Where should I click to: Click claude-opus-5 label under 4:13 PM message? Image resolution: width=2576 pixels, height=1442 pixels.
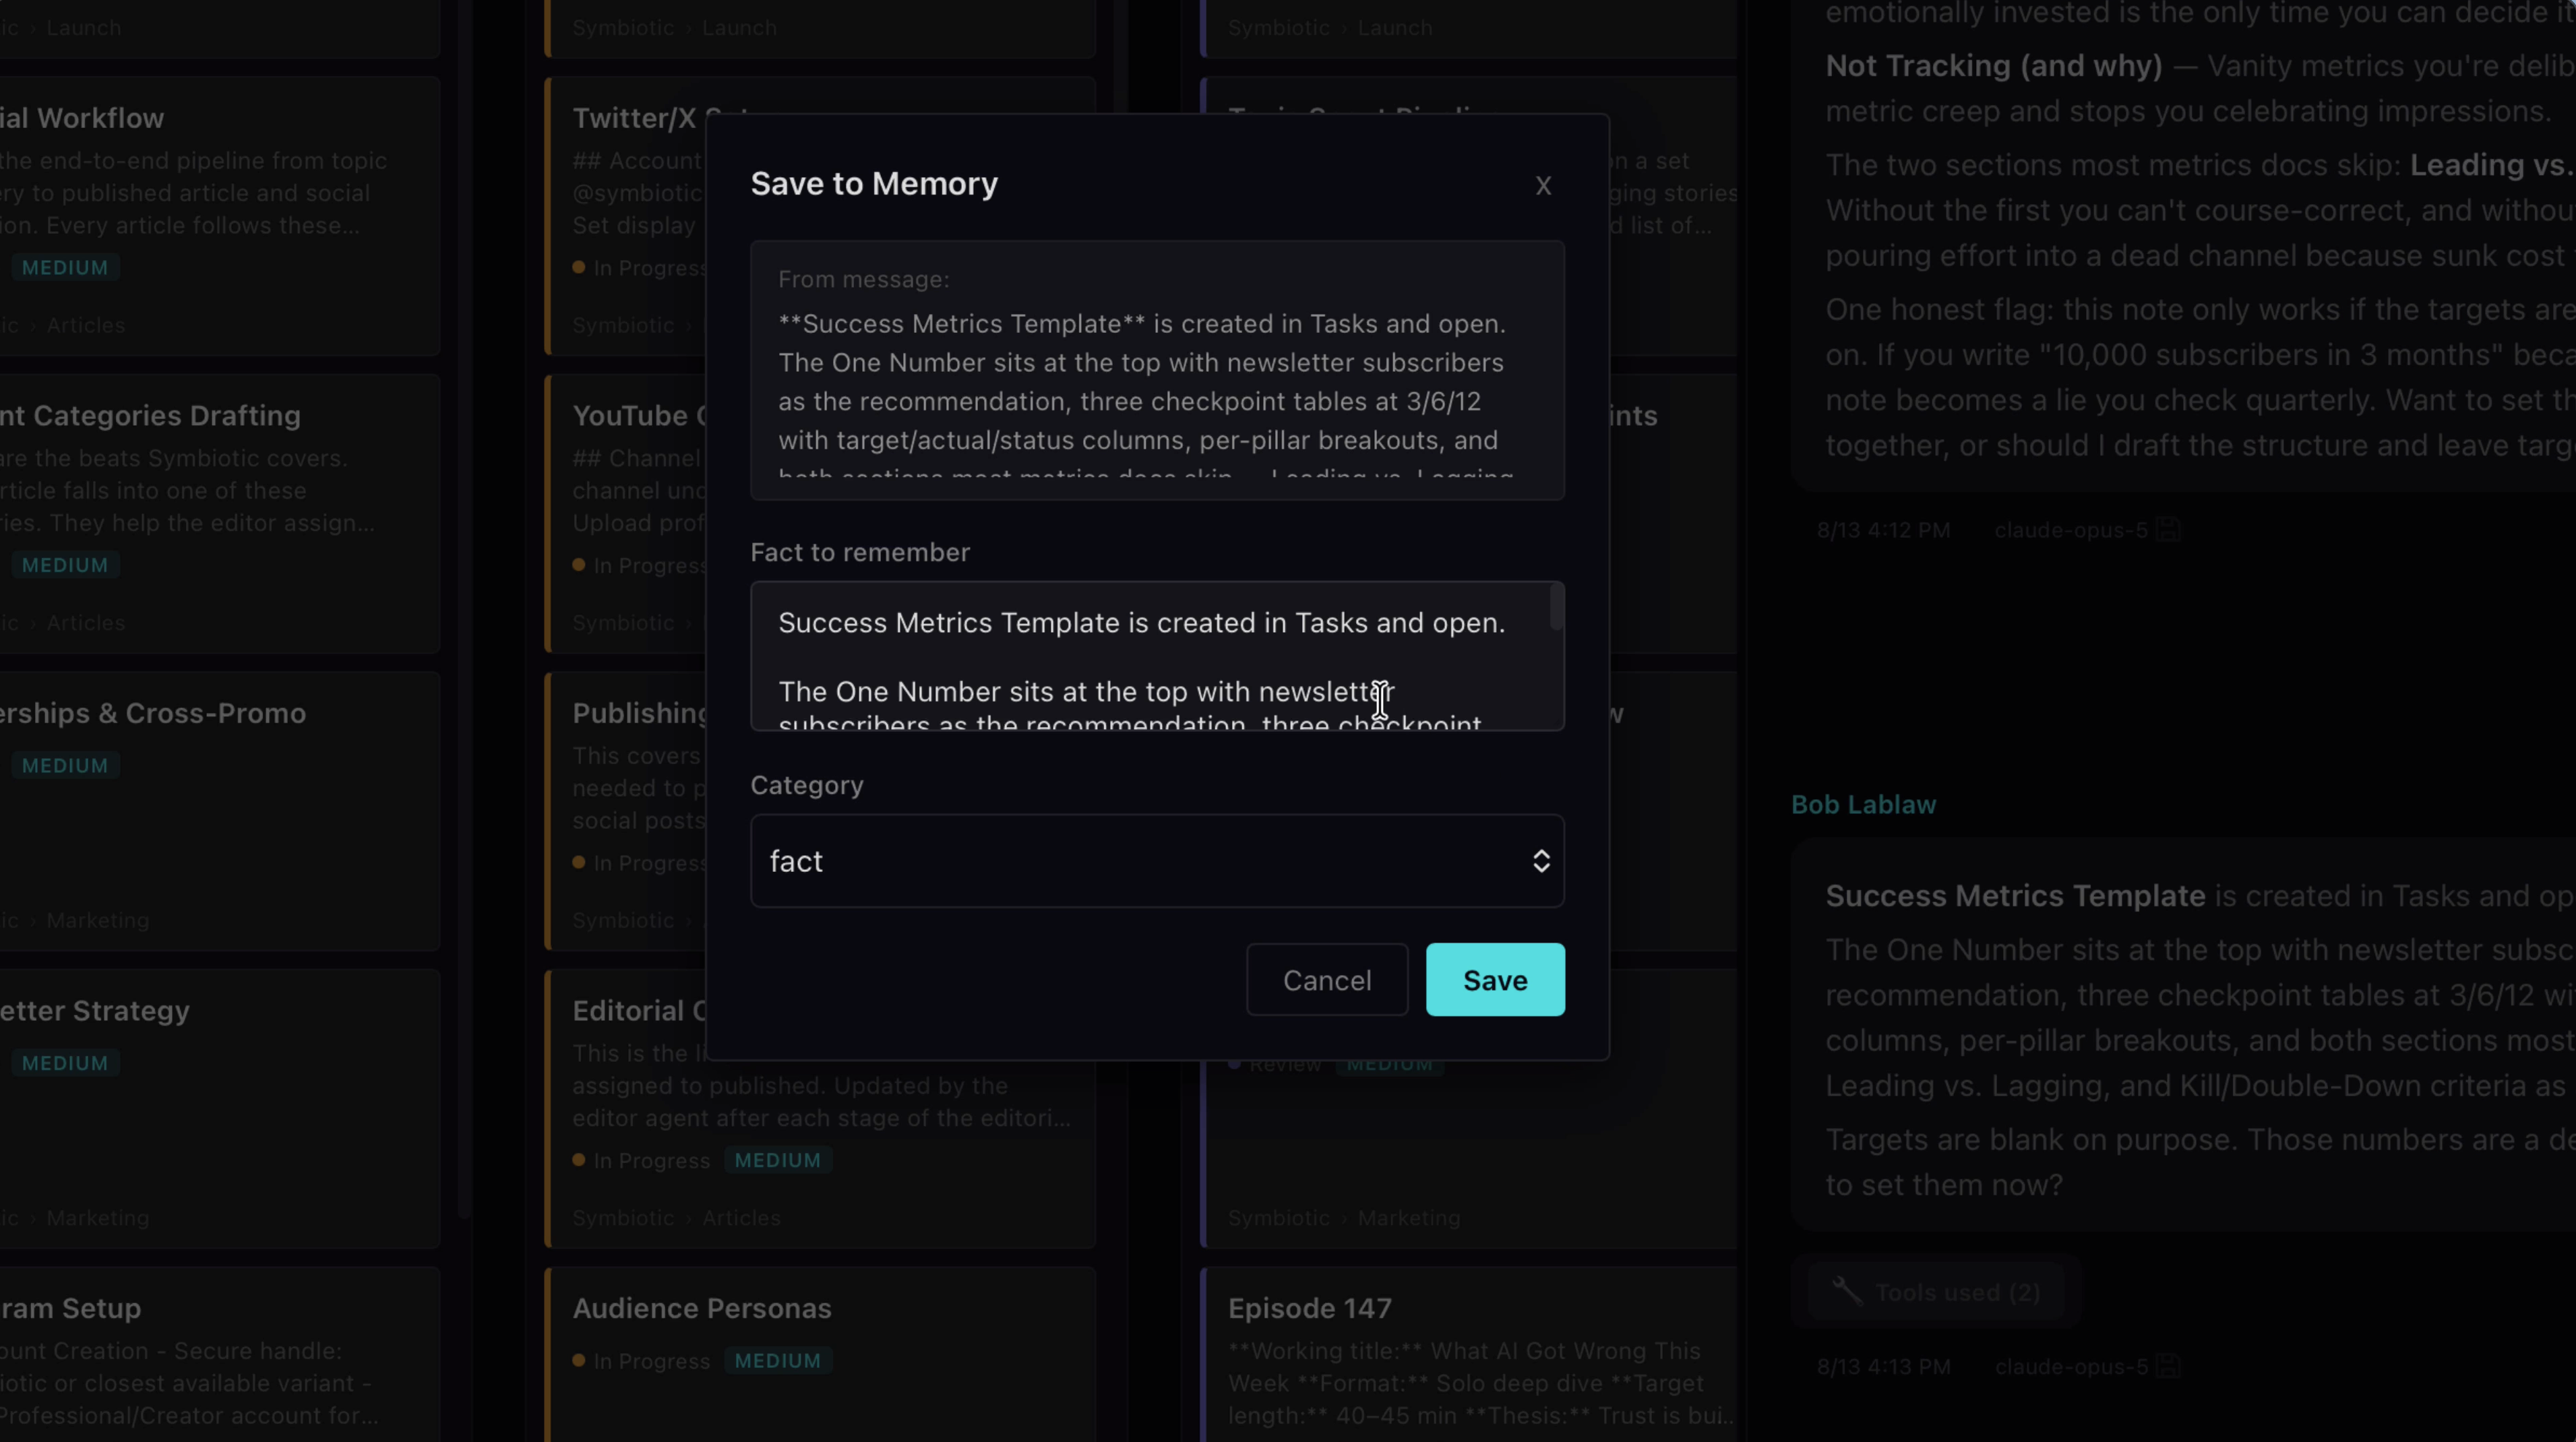(2071, 1366)
